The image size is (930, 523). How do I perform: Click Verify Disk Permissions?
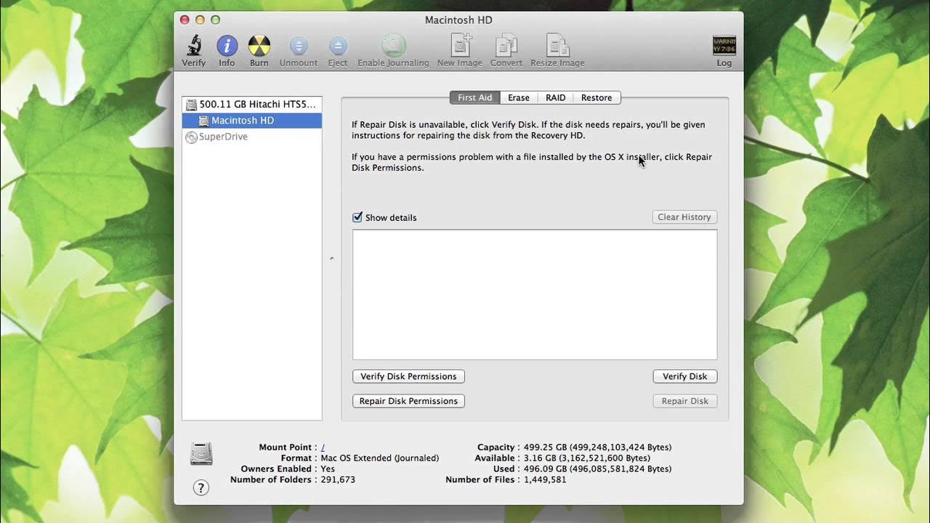408,376
